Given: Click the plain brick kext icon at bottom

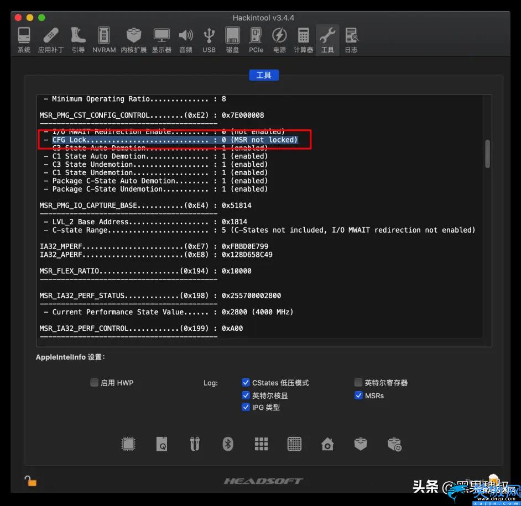Looking at the screenshot, I should click(361, 444).
